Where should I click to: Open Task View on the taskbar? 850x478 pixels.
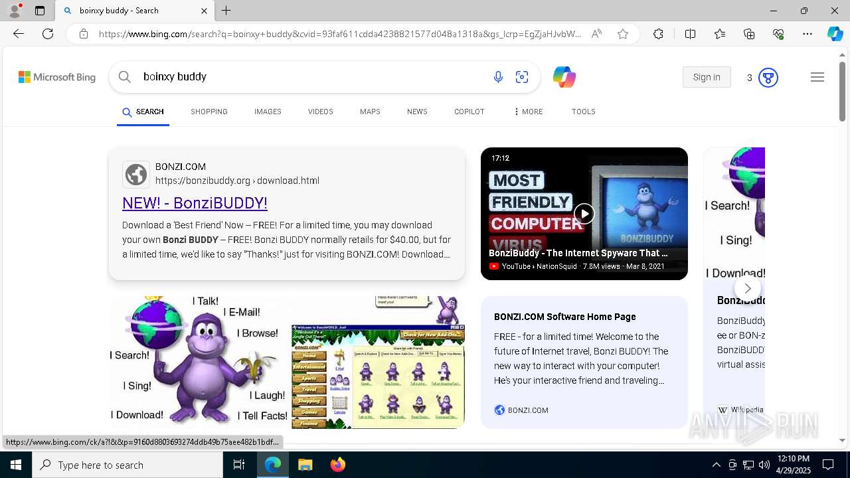[239, 465]
